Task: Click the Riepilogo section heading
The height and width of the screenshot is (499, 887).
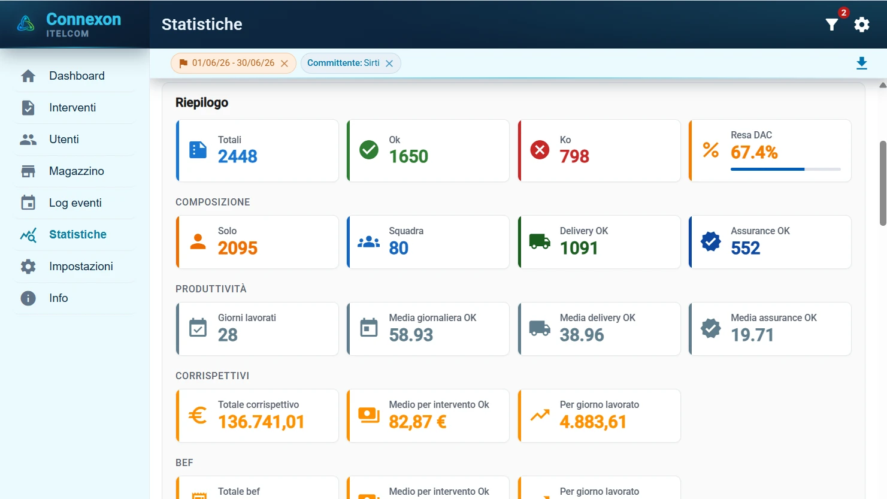Action: 202,102
